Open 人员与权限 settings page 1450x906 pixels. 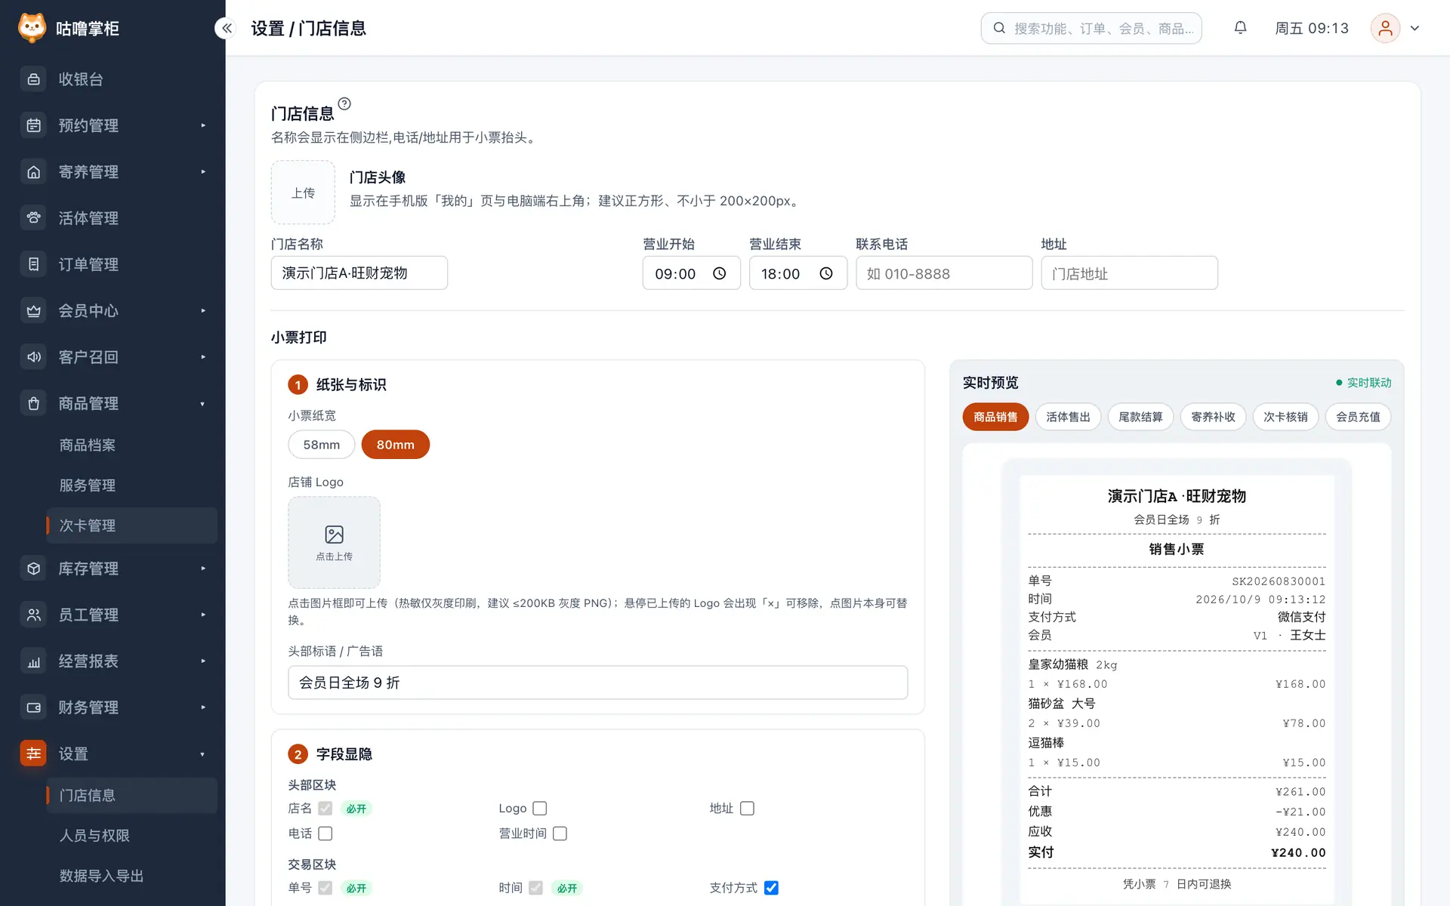[131, 836]
